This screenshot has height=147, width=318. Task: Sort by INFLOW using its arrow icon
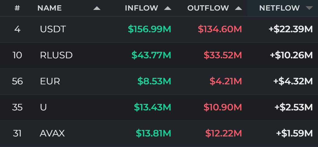(x=168, y=8)
